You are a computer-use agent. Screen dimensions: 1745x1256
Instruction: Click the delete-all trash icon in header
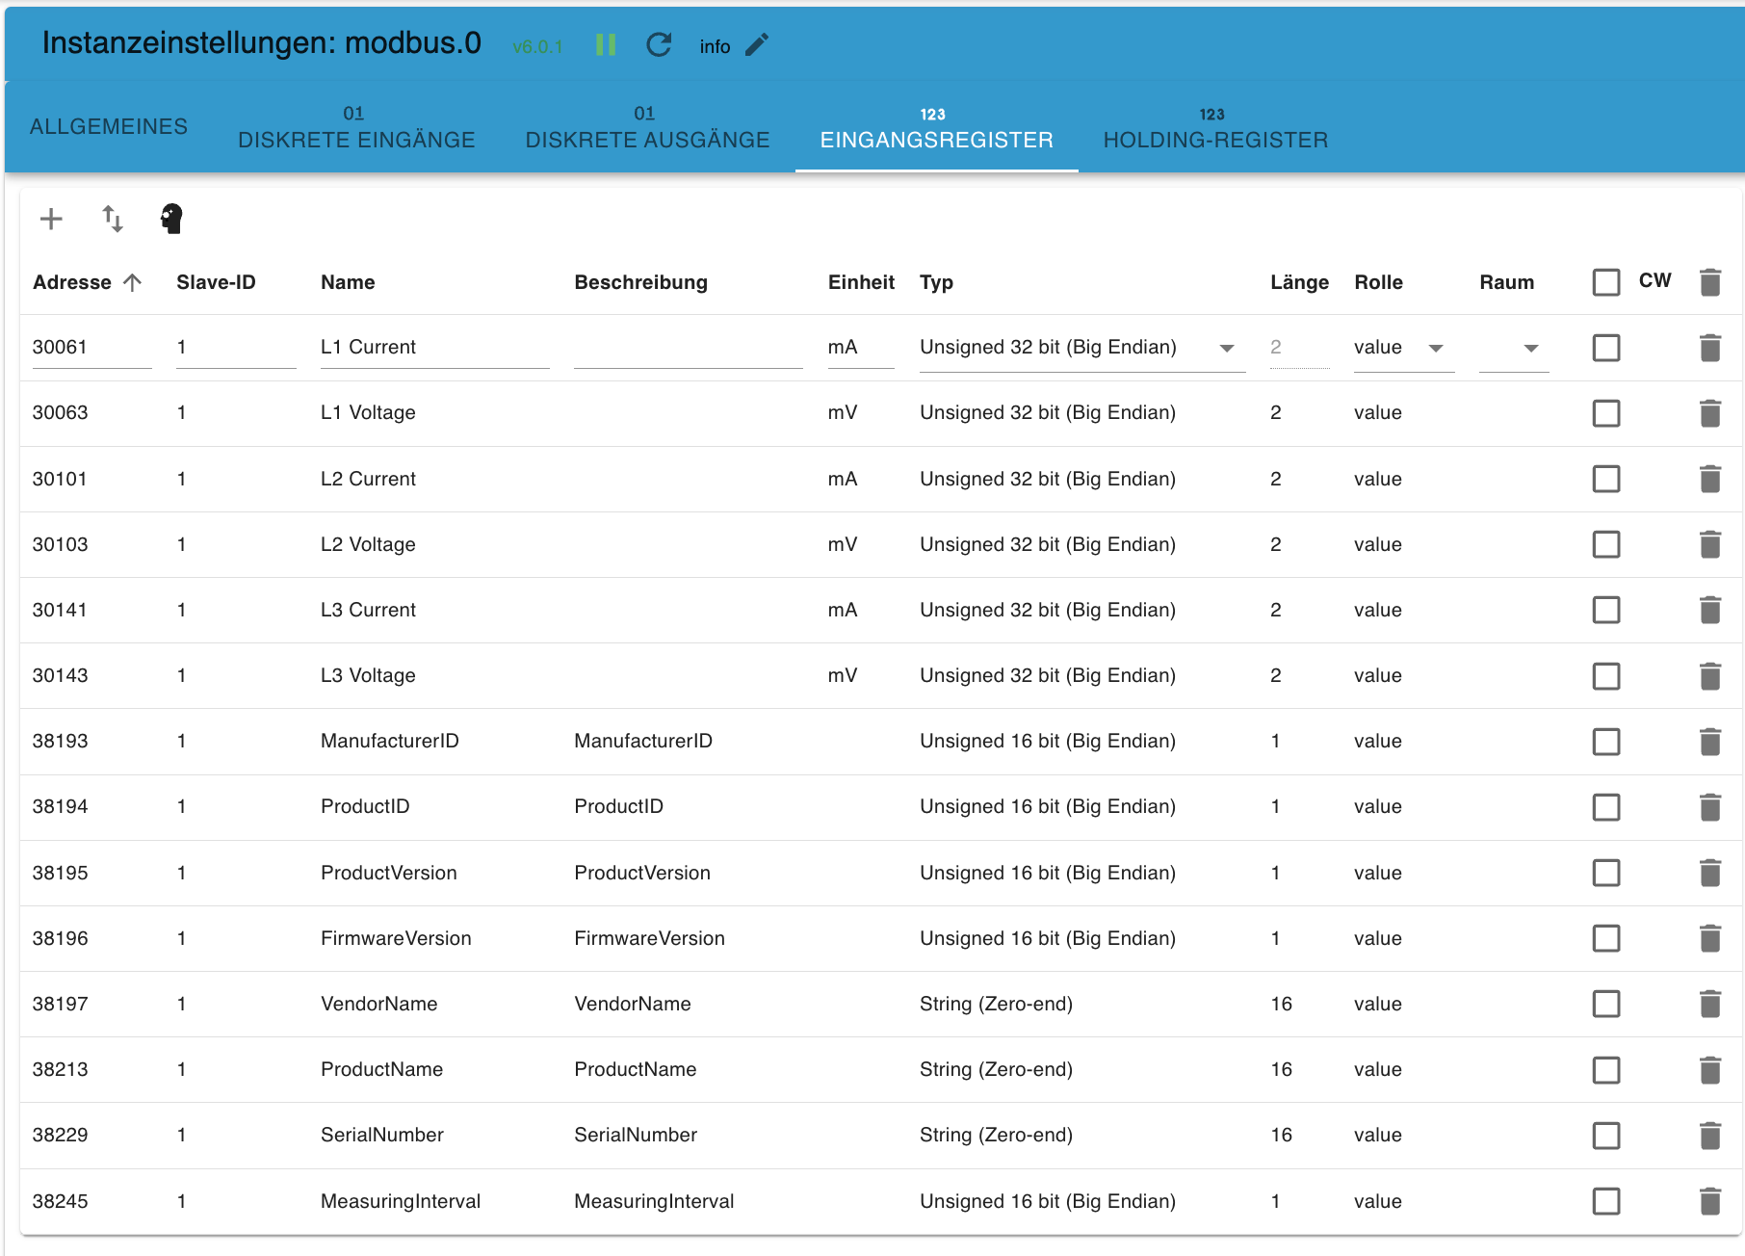(1709, 282)
